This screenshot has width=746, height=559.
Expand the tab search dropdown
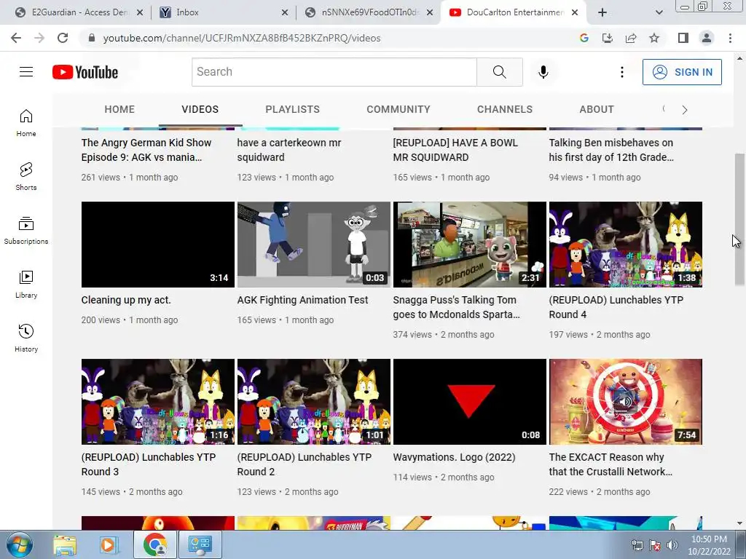[x=659, y=12]
